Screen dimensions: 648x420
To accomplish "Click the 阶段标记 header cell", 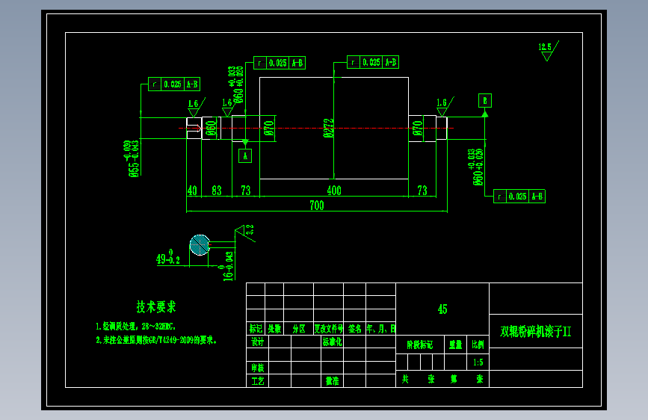I will (420, 345).
